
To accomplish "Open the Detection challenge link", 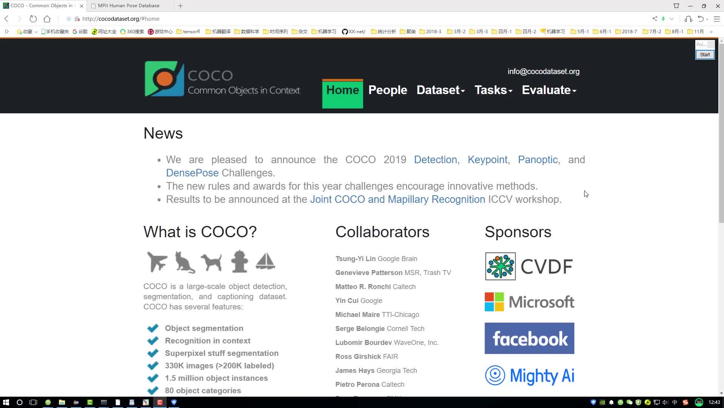I will [x=435, y=160].
